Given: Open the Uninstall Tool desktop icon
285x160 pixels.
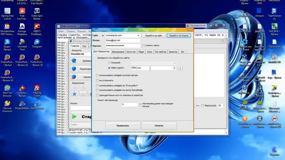Looking at the screenshot, I should click(x=22, y=44).
